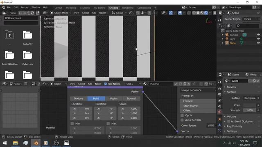The width and height of the screenshot is (262, 147).
Task: Open the Slot 1 dropdown
Action: [x=133, y=84]
